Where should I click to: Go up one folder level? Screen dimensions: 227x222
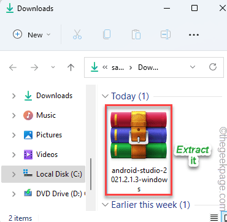pyautogui.click(x=71, y=67)
